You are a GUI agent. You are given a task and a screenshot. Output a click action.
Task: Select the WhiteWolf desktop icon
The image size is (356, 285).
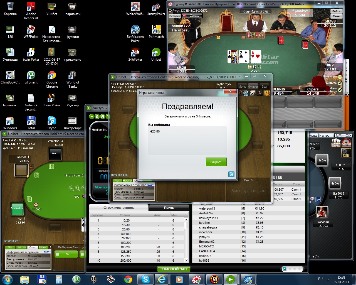pos(135,9)
